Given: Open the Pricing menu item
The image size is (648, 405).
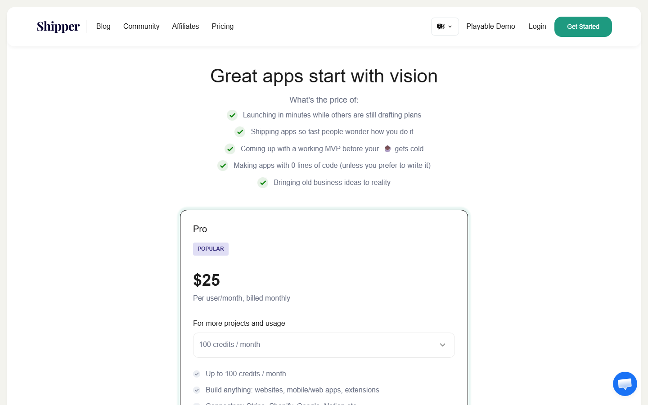Looking at the screenshot, I should [x=222, y=26].
